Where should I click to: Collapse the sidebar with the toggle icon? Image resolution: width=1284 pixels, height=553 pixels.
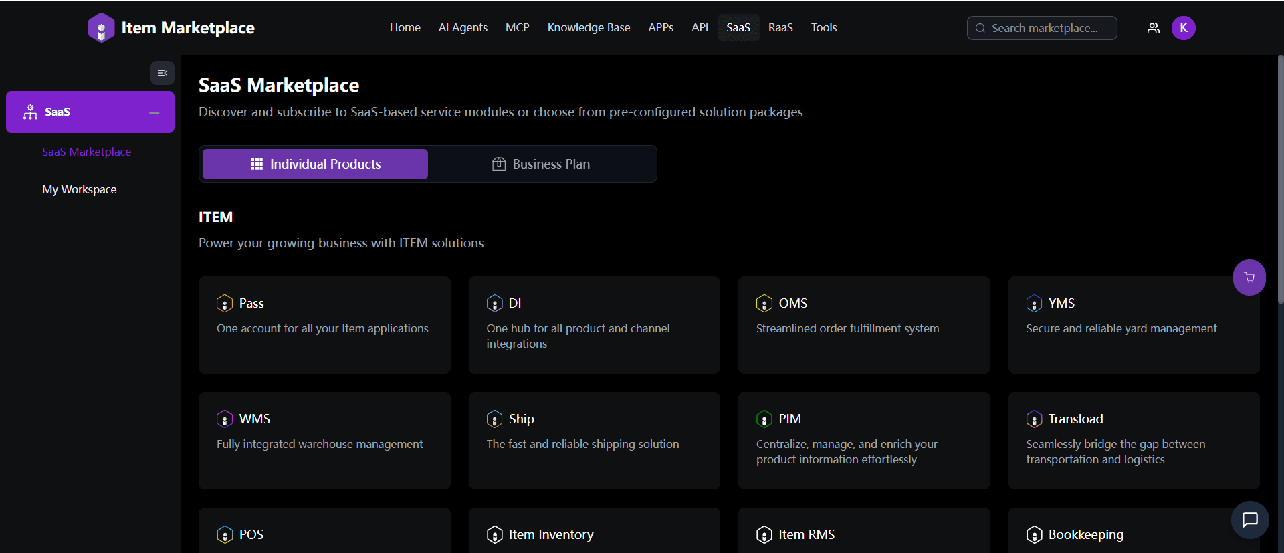(x=163, y=73)
